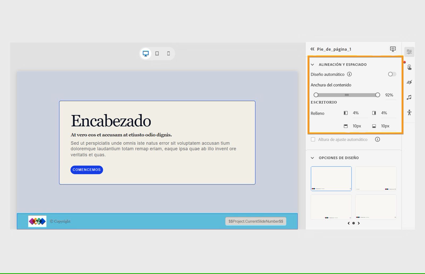Image resolution: width=425 pixels, height=274 pixels.
Task: Open the audio music note panel
Action: tap(409, 97)
